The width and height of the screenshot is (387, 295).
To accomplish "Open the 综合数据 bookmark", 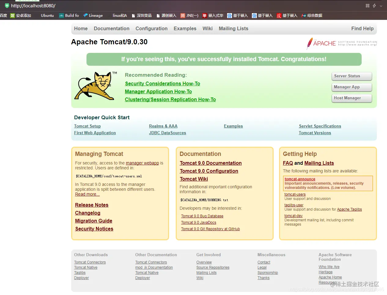I will (x=312, y=15).
